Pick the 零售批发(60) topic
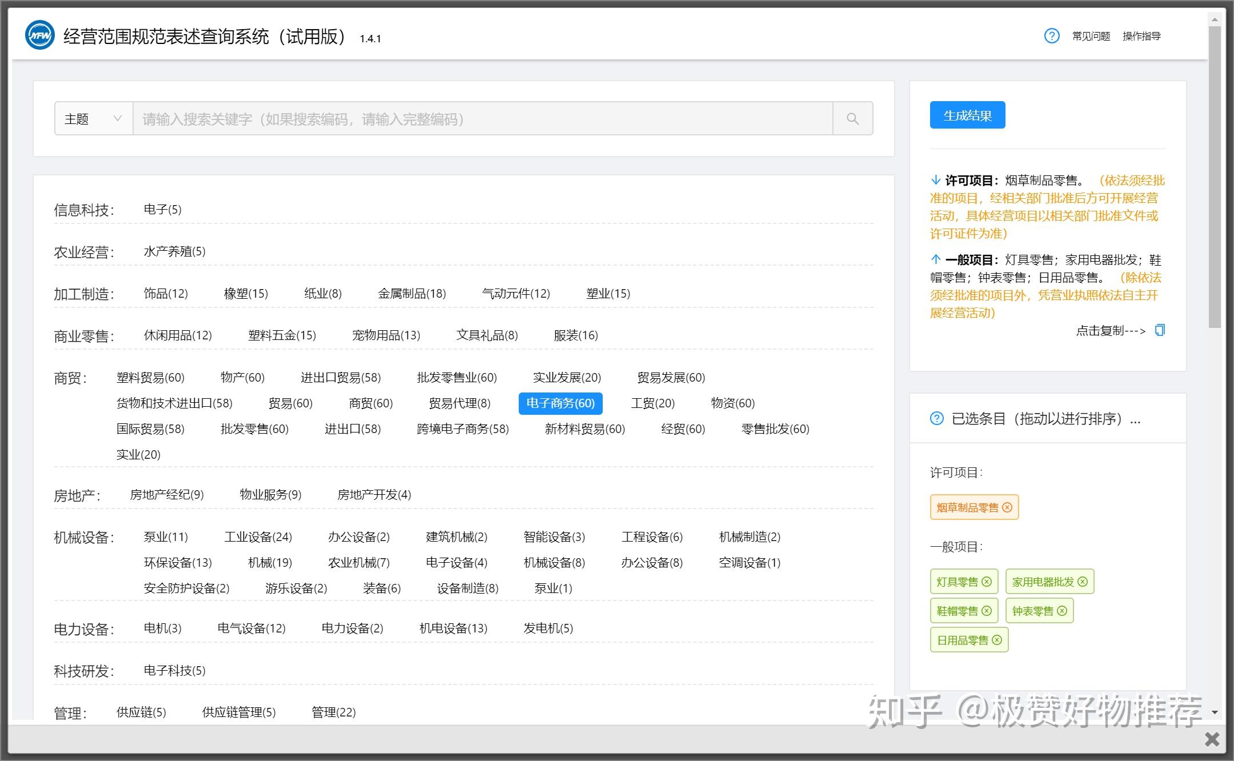Image resolution: width=1234 pixels, height=761 pixels. click(775, 429)
